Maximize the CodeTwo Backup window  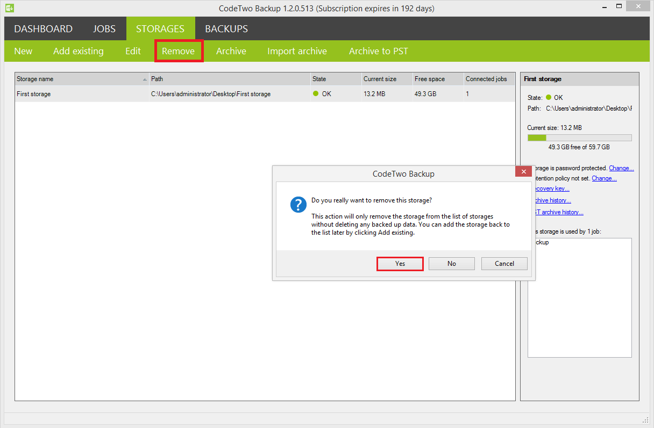pos(620,7)
